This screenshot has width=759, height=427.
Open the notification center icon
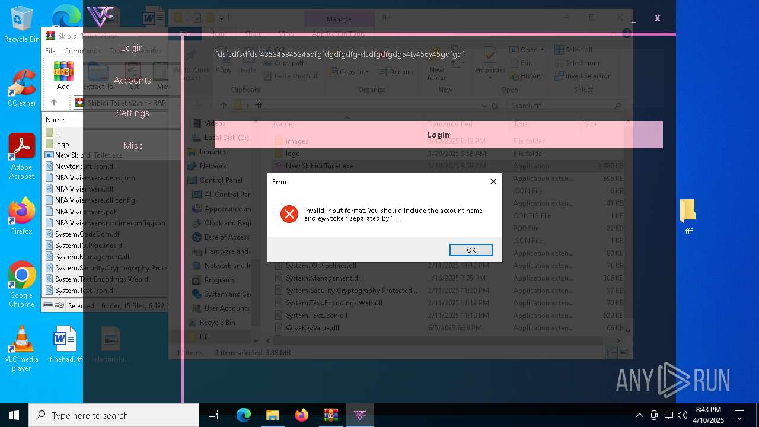click(739, 415)
